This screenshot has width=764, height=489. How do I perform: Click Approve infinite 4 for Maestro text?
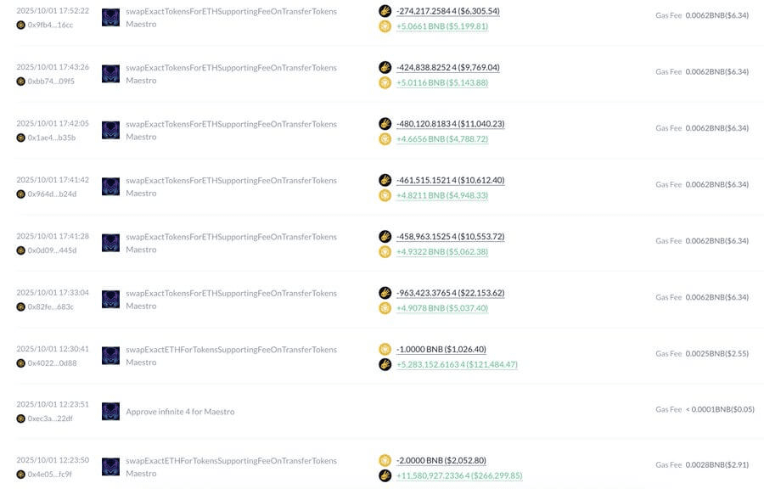pyautogui.click(x=180, y=412)
